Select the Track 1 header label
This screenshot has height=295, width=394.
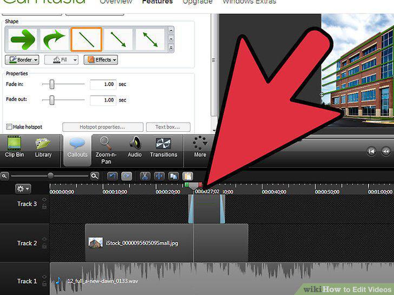point(27,281)
